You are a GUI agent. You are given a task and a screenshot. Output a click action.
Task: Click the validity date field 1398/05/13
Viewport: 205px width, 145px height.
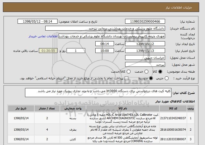point(145,51)
